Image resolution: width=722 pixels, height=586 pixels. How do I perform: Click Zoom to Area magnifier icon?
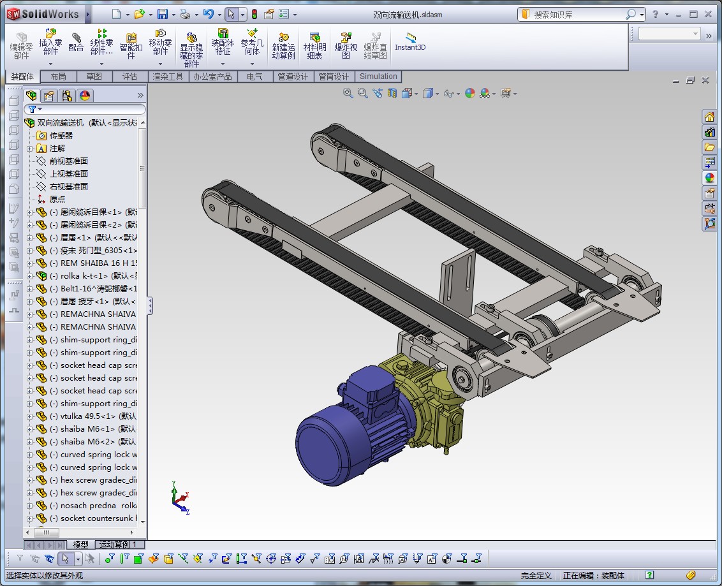[x=363, y=94]
